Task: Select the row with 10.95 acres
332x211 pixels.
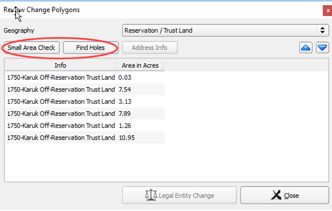Action: [x=84, y=138]
